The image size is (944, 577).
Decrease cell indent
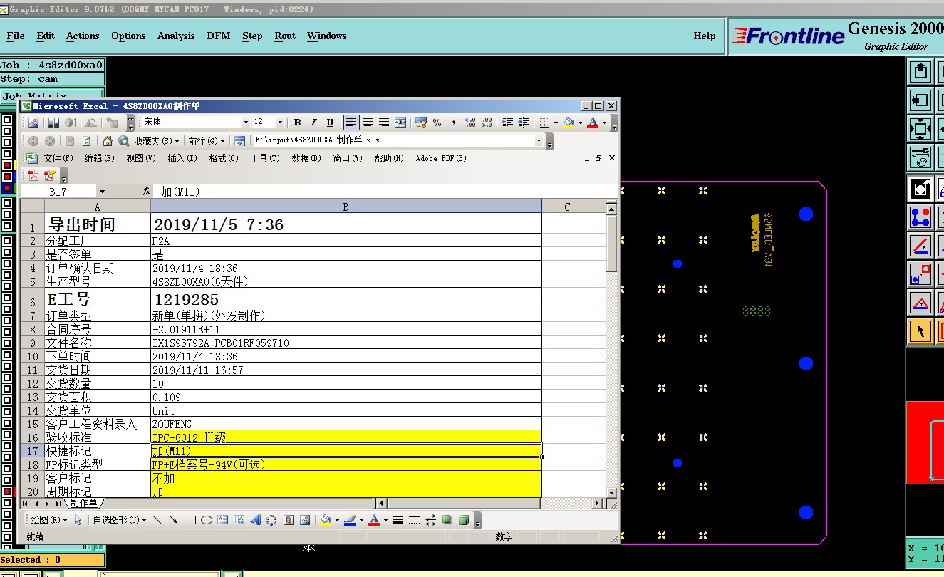pos(507,123)
